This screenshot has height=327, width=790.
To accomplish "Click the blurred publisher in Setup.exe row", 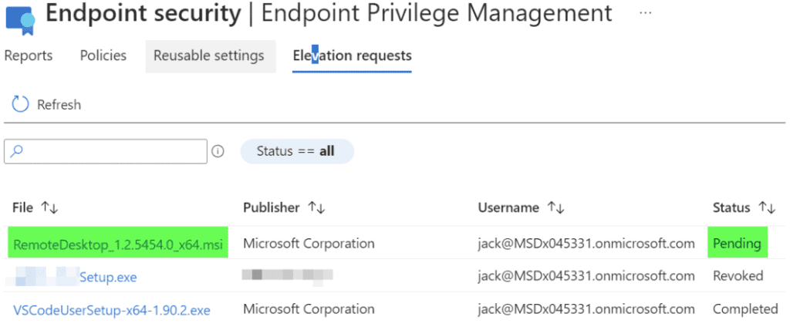I will 287,276.
